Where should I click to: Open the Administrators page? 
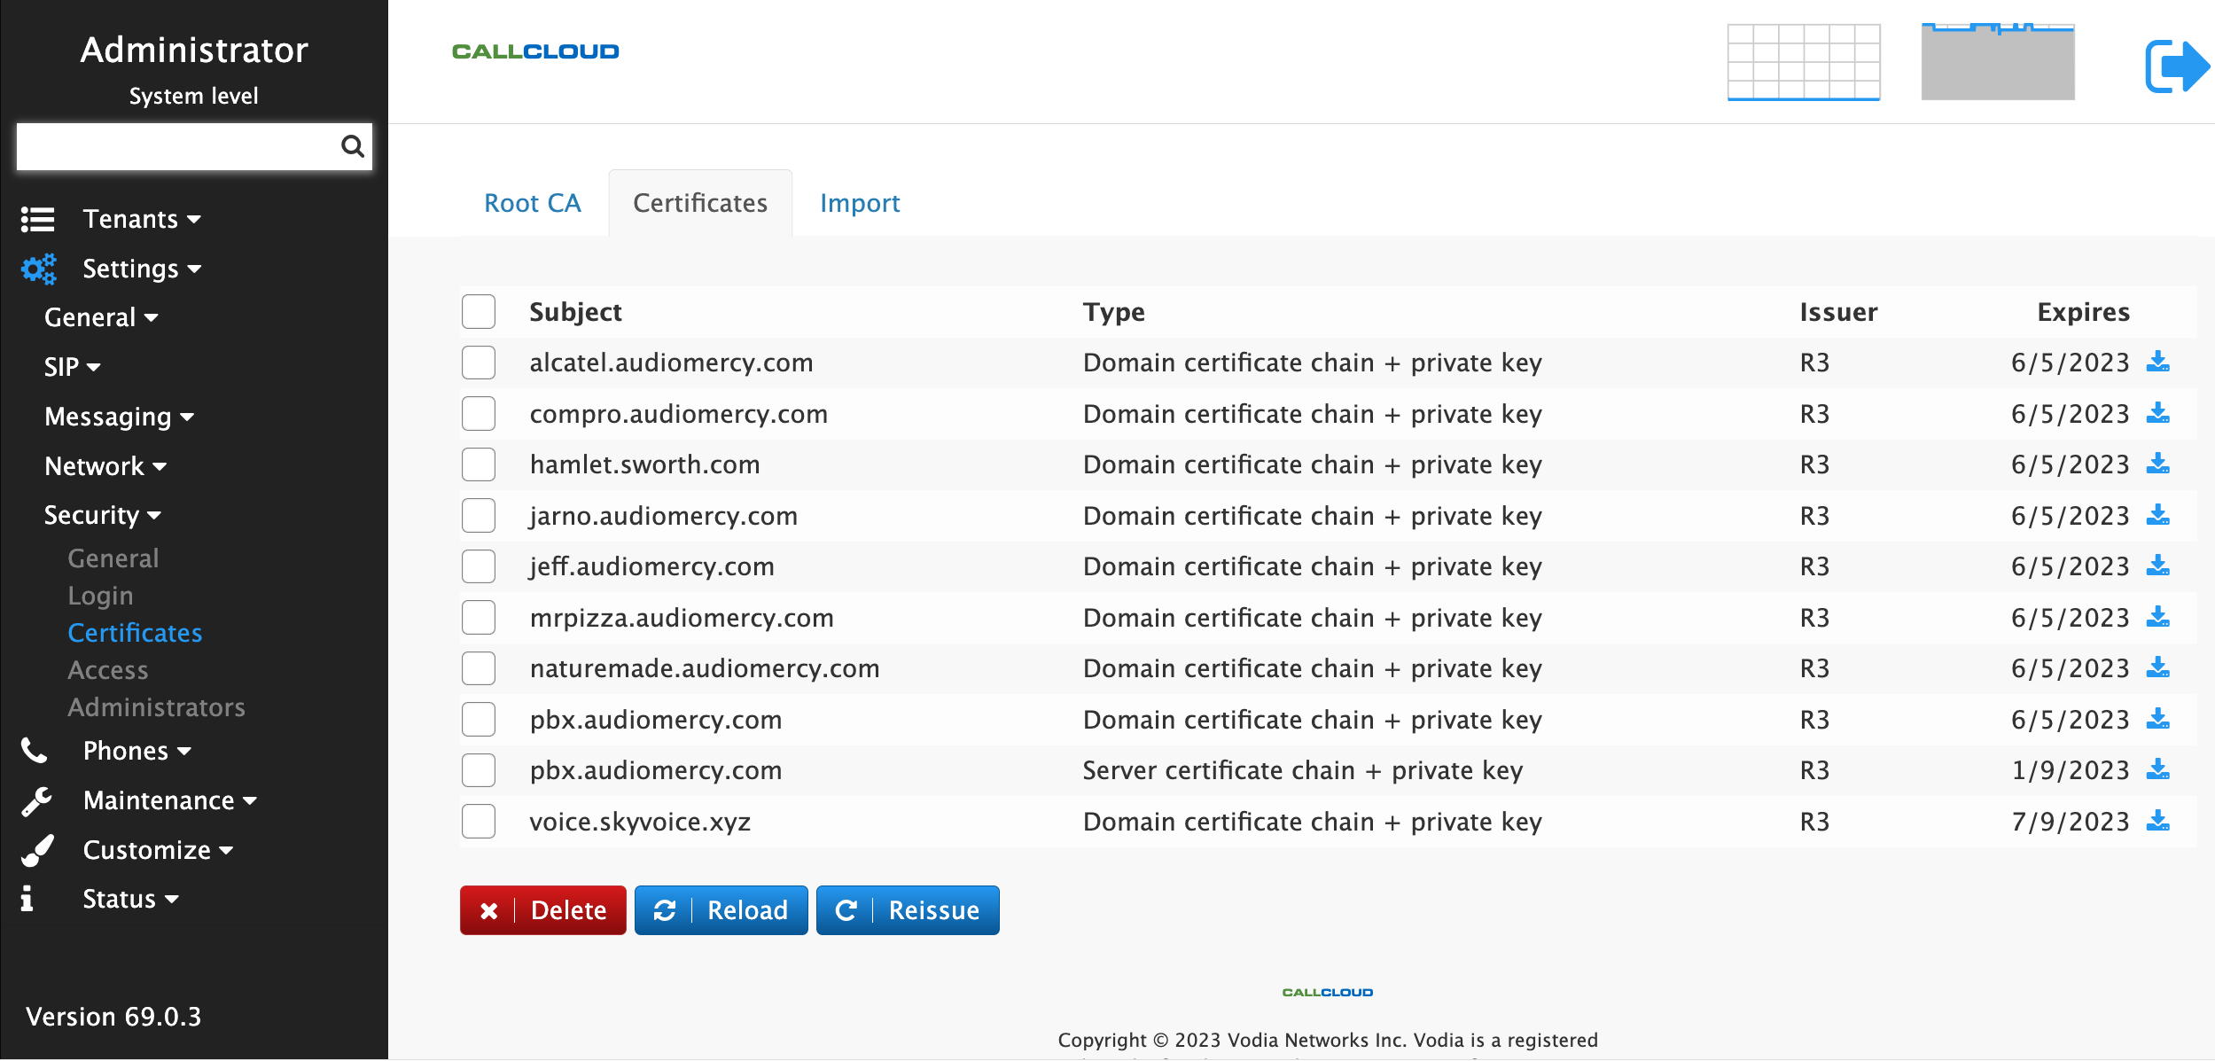pyautogui.click(x=157, y=707)
